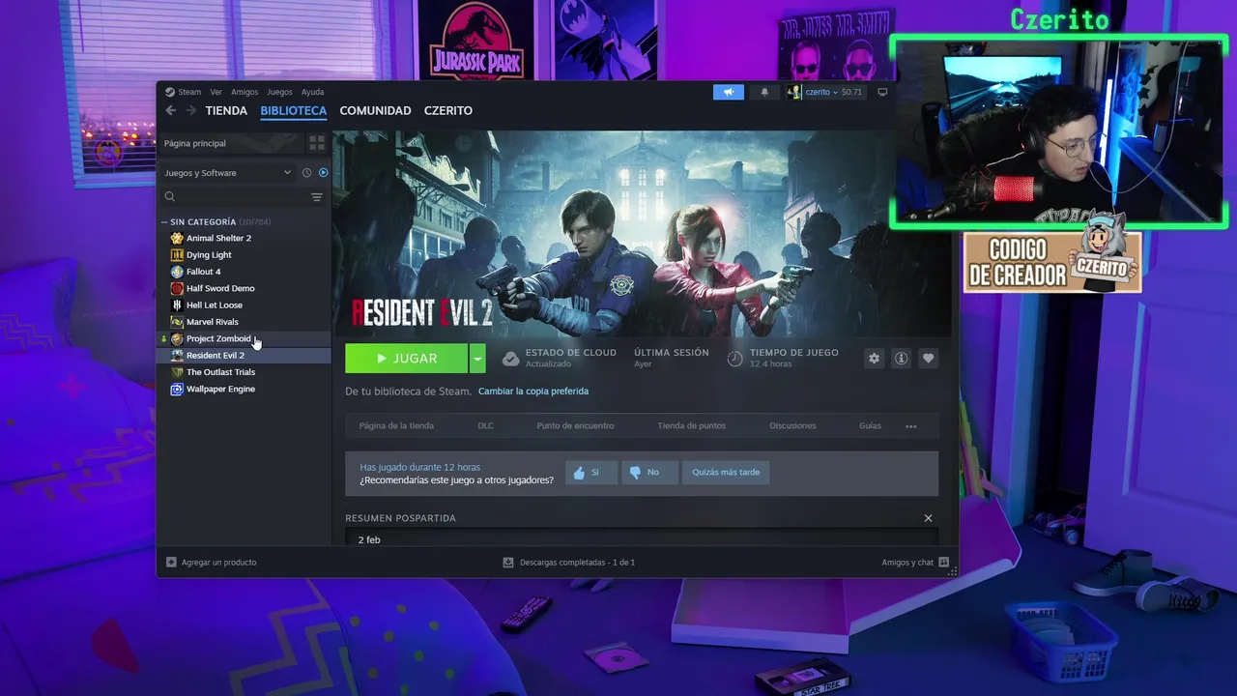Open game settings gear icon
Viewport: 1237px width, 696px height.
875,359
